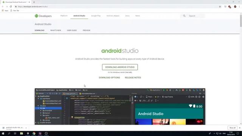
Task: Click the browser forward arrow
Action: click(x=7, y=7)
